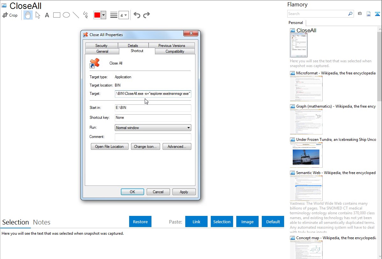Undo the last edit

click(x=137, y=15)
